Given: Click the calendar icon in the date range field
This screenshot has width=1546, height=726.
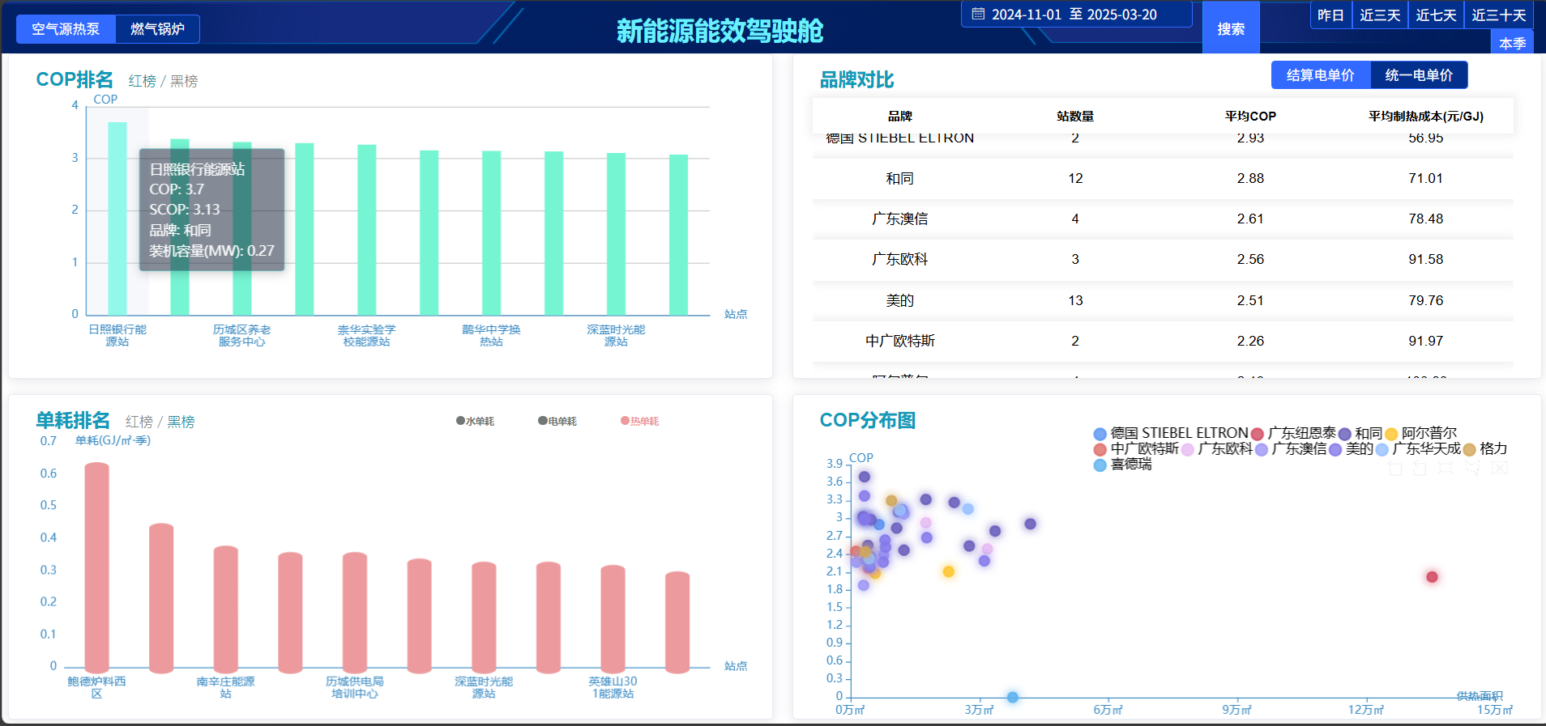Looking at the screenshot, I should coord(978,14).
